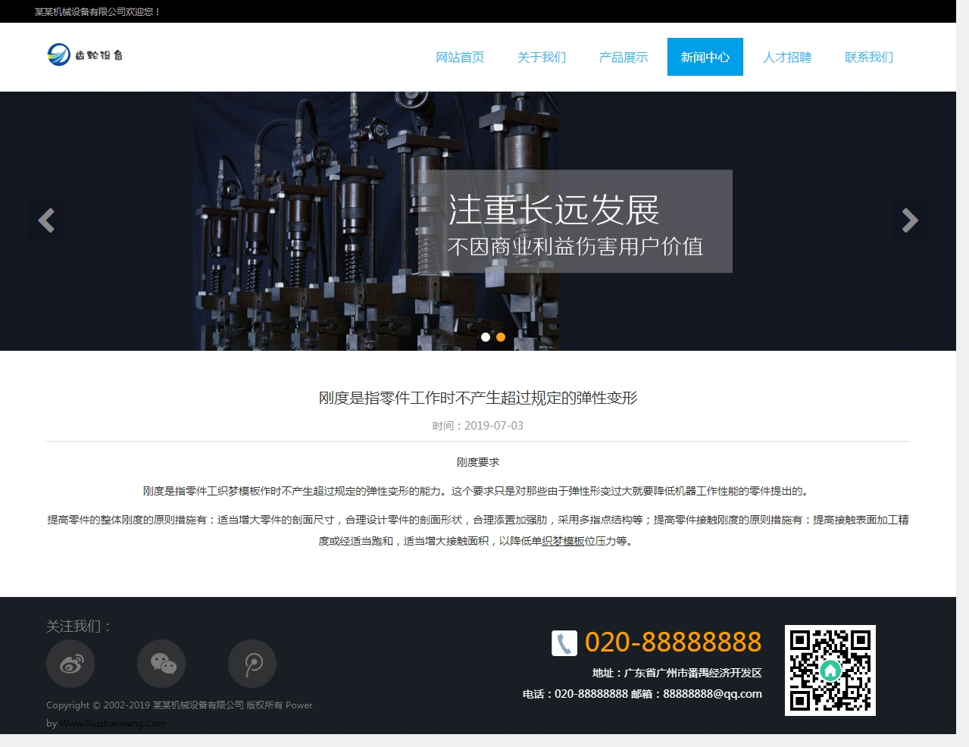
Task: Navigate to 关于我们 page
Action: 542,58
